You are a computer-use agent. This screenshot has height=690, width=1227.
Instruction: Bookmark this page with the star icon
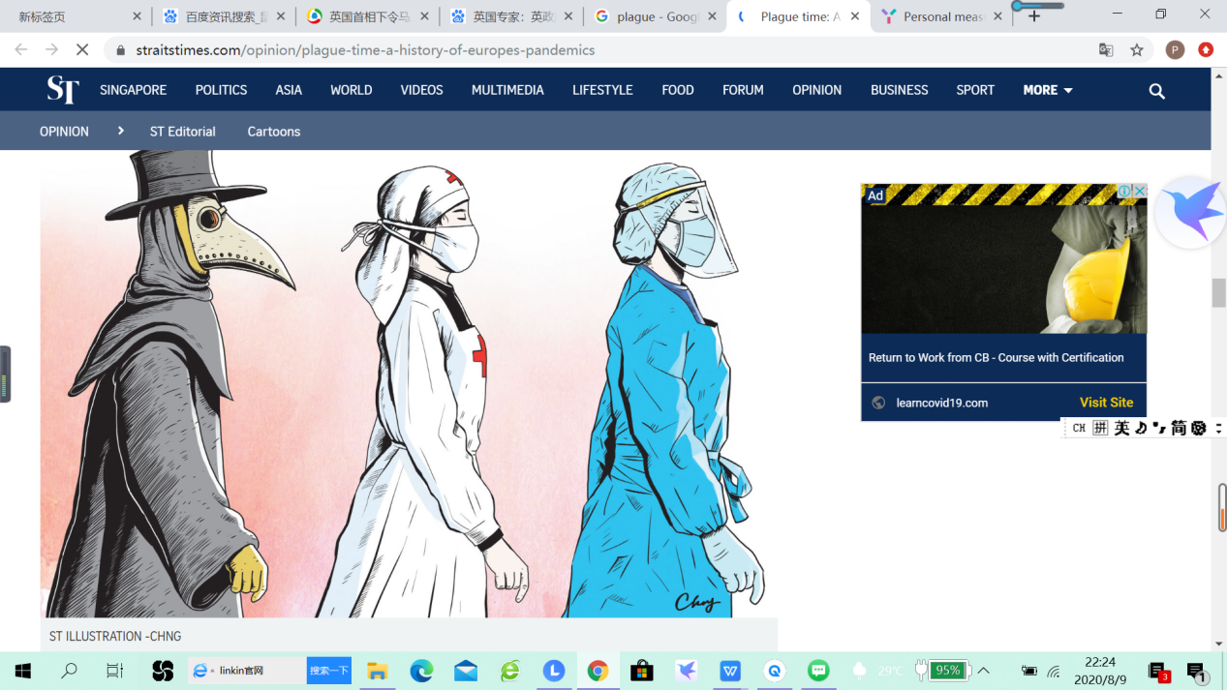(x=1137, y=50)
